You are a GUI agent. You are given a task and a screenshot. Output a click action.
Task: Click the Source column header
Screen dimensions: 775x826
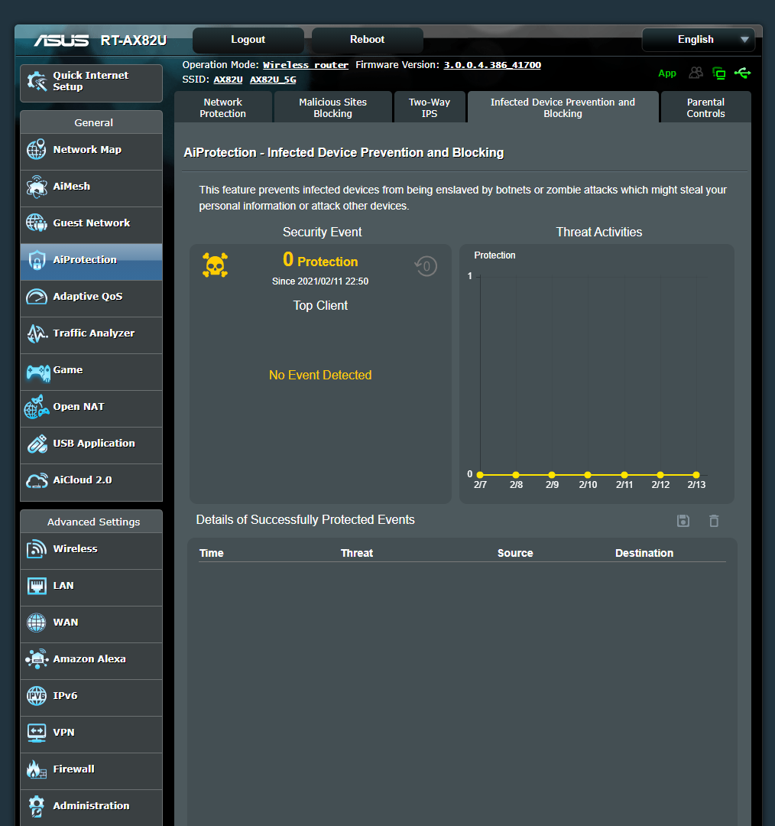tap(515, 553)
